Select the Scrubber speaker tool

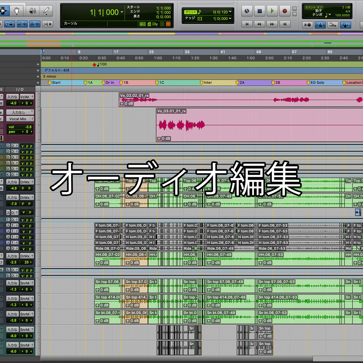pos(32,11)
